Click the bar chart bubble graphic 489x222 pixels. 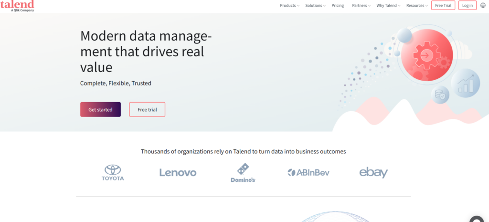pyautogui.click(x=466, y=84)
